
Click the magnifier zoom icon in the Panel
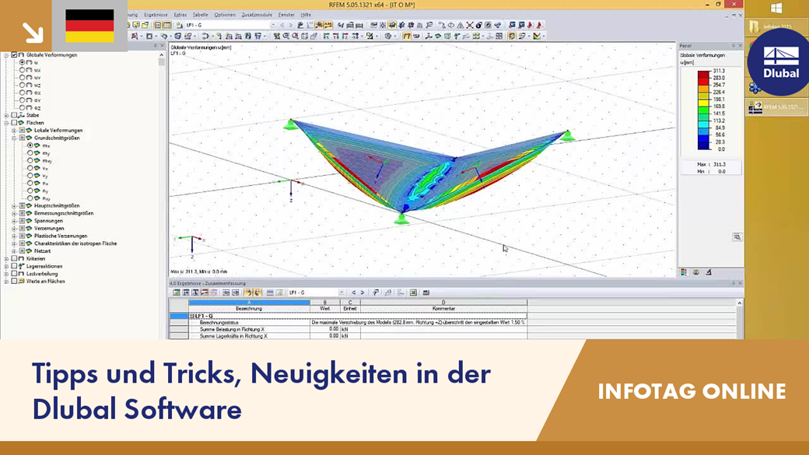(x=737, y=236)
